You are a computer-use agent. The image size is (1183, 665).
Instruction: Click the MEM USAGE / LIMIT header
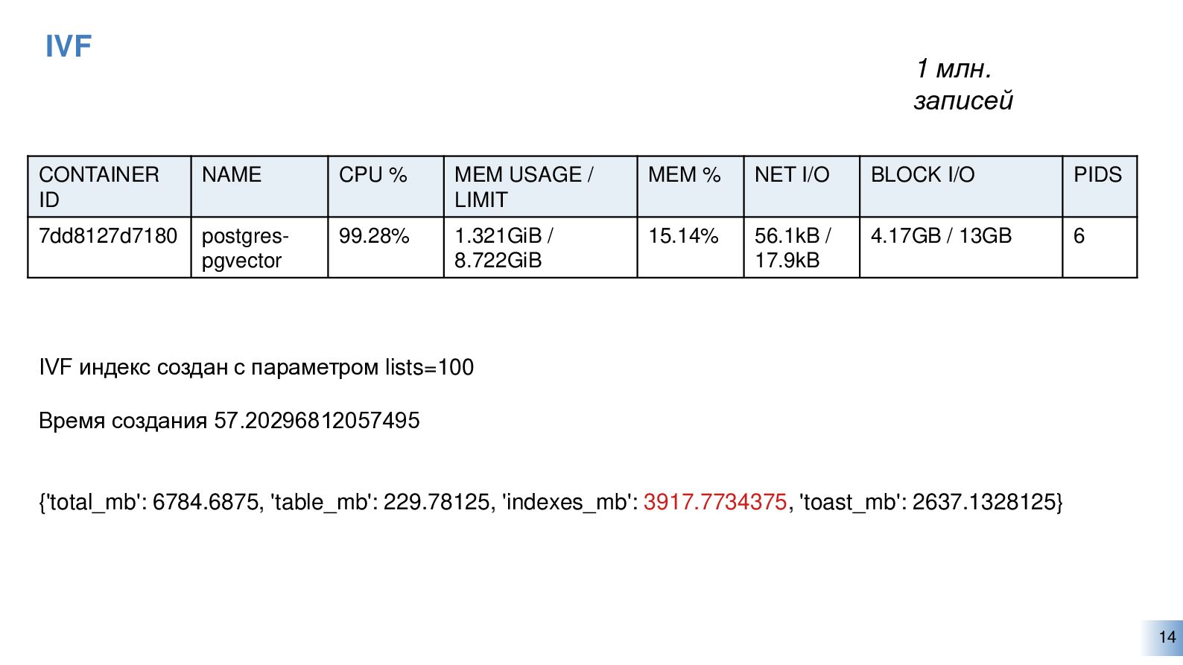click(541, 187)
